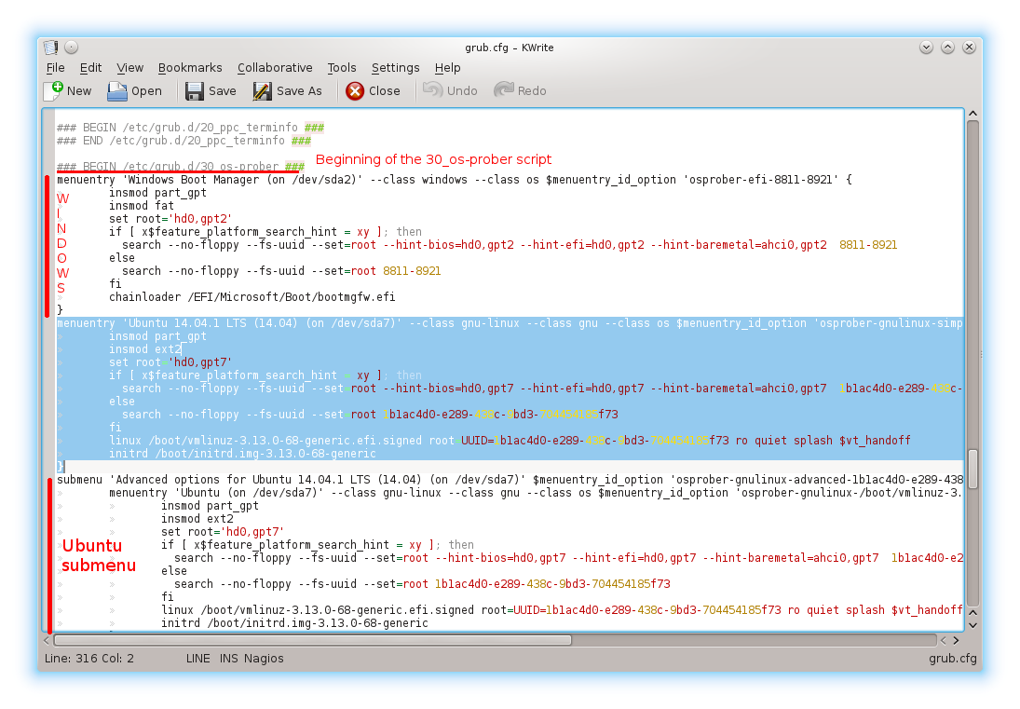Viewport: 1020px width, 709px height.
Task: Toggle the round on-all-desktops title bar button
Action: point(72,48)
